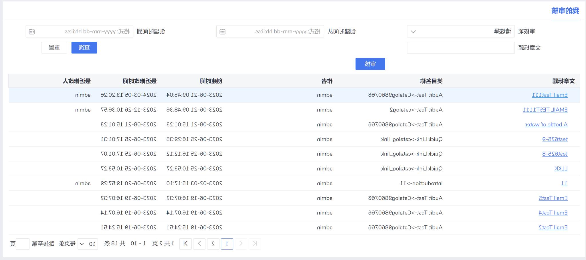Go to the previous page arrow
Viewport: 586px width, 260px height.
click(x=241, y=244)
